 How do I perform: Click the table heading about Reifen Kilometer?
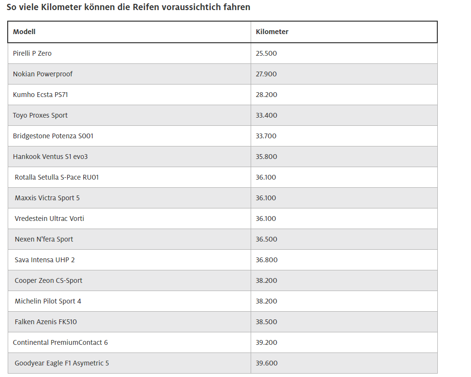click(x=128, y=8)
